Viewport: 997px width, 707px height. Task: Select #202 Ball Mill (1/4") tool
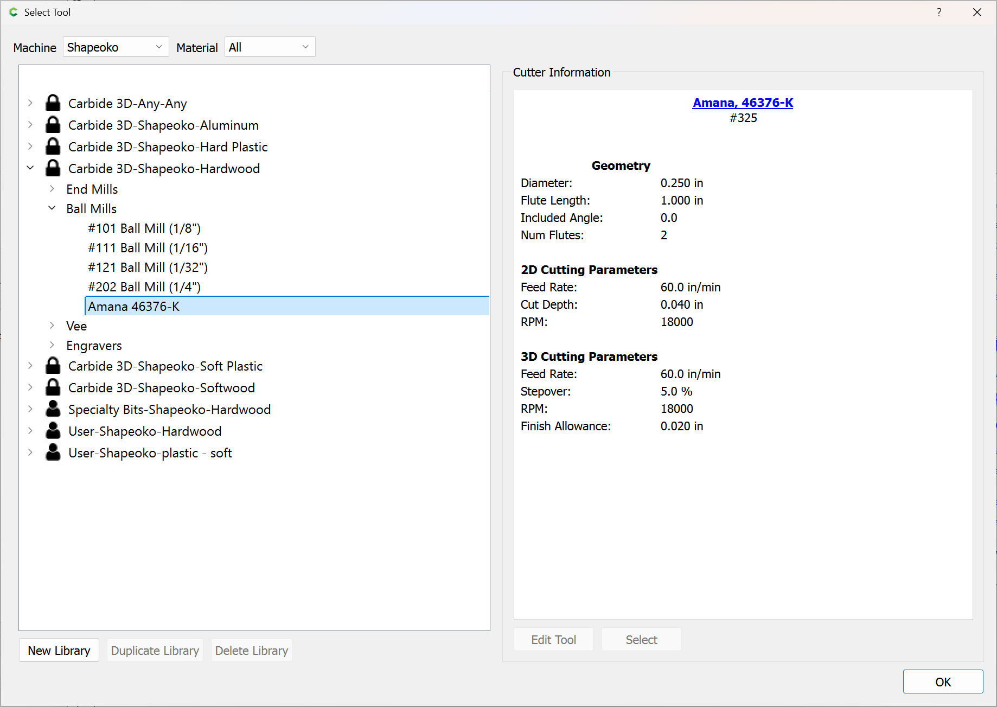(144, 287)
